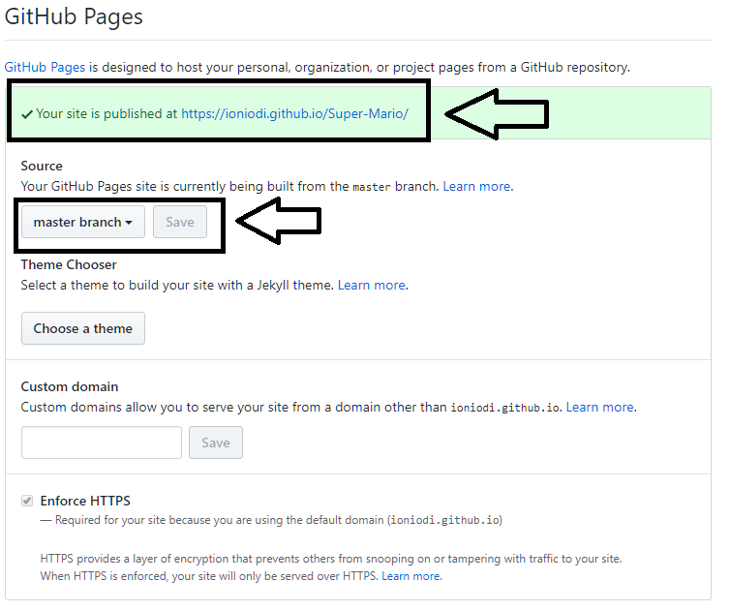Click the Theme Chooser heading
Viewport: 730px width, 611px height.
click(x=69, y=264)
